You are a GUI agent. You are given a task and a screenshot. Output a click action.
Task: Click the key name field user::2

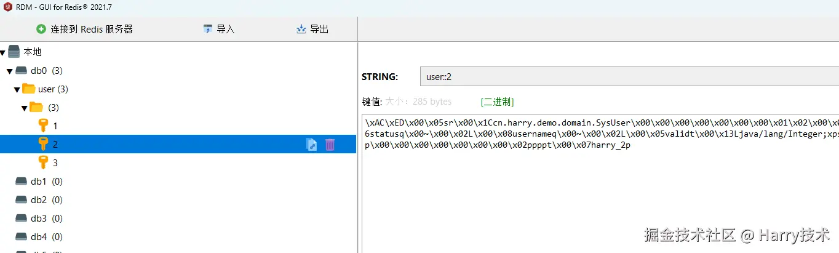tap(615, 77)
